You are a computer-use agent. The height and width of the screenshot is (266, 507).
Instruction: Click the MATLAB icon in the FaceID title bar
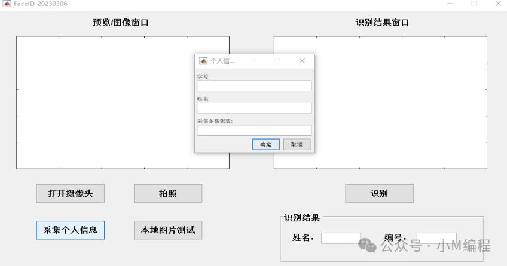(7, 4)
